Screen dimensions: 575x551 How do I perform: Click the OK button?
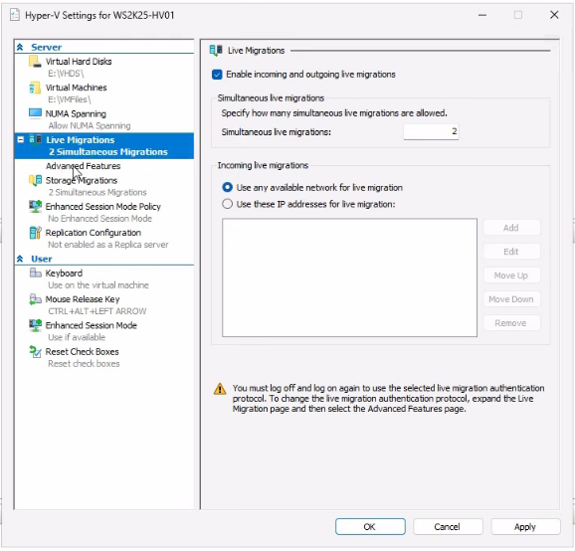coord(370,526)
